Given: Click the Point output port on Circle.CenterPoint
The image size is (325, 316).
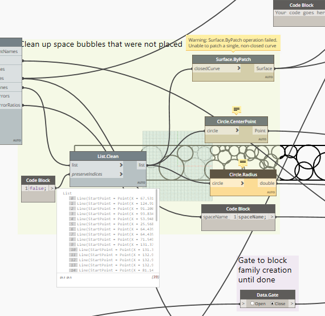Looking at the screenshot, I should click(260, 131).
